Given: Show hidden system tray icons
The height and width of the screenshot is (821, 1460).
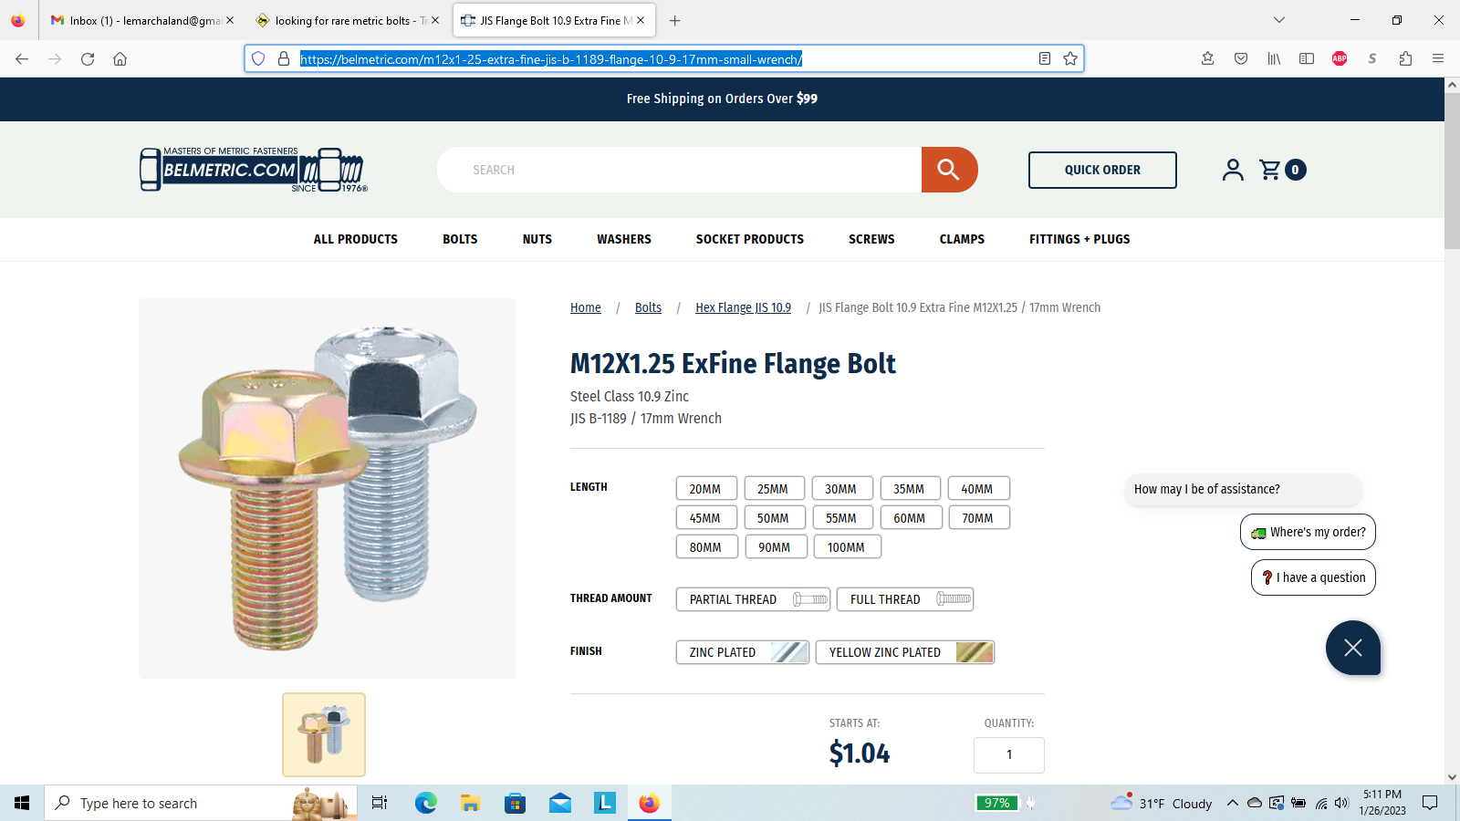Looking at the screenshot, I should (x=1232, y=803).
